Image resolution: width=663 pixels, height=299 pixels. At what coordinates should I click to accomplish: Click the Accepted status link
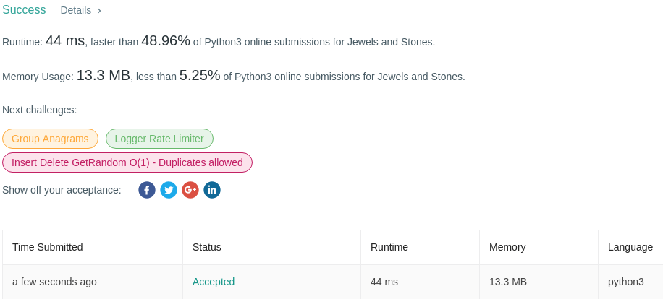tap(214, 282)
